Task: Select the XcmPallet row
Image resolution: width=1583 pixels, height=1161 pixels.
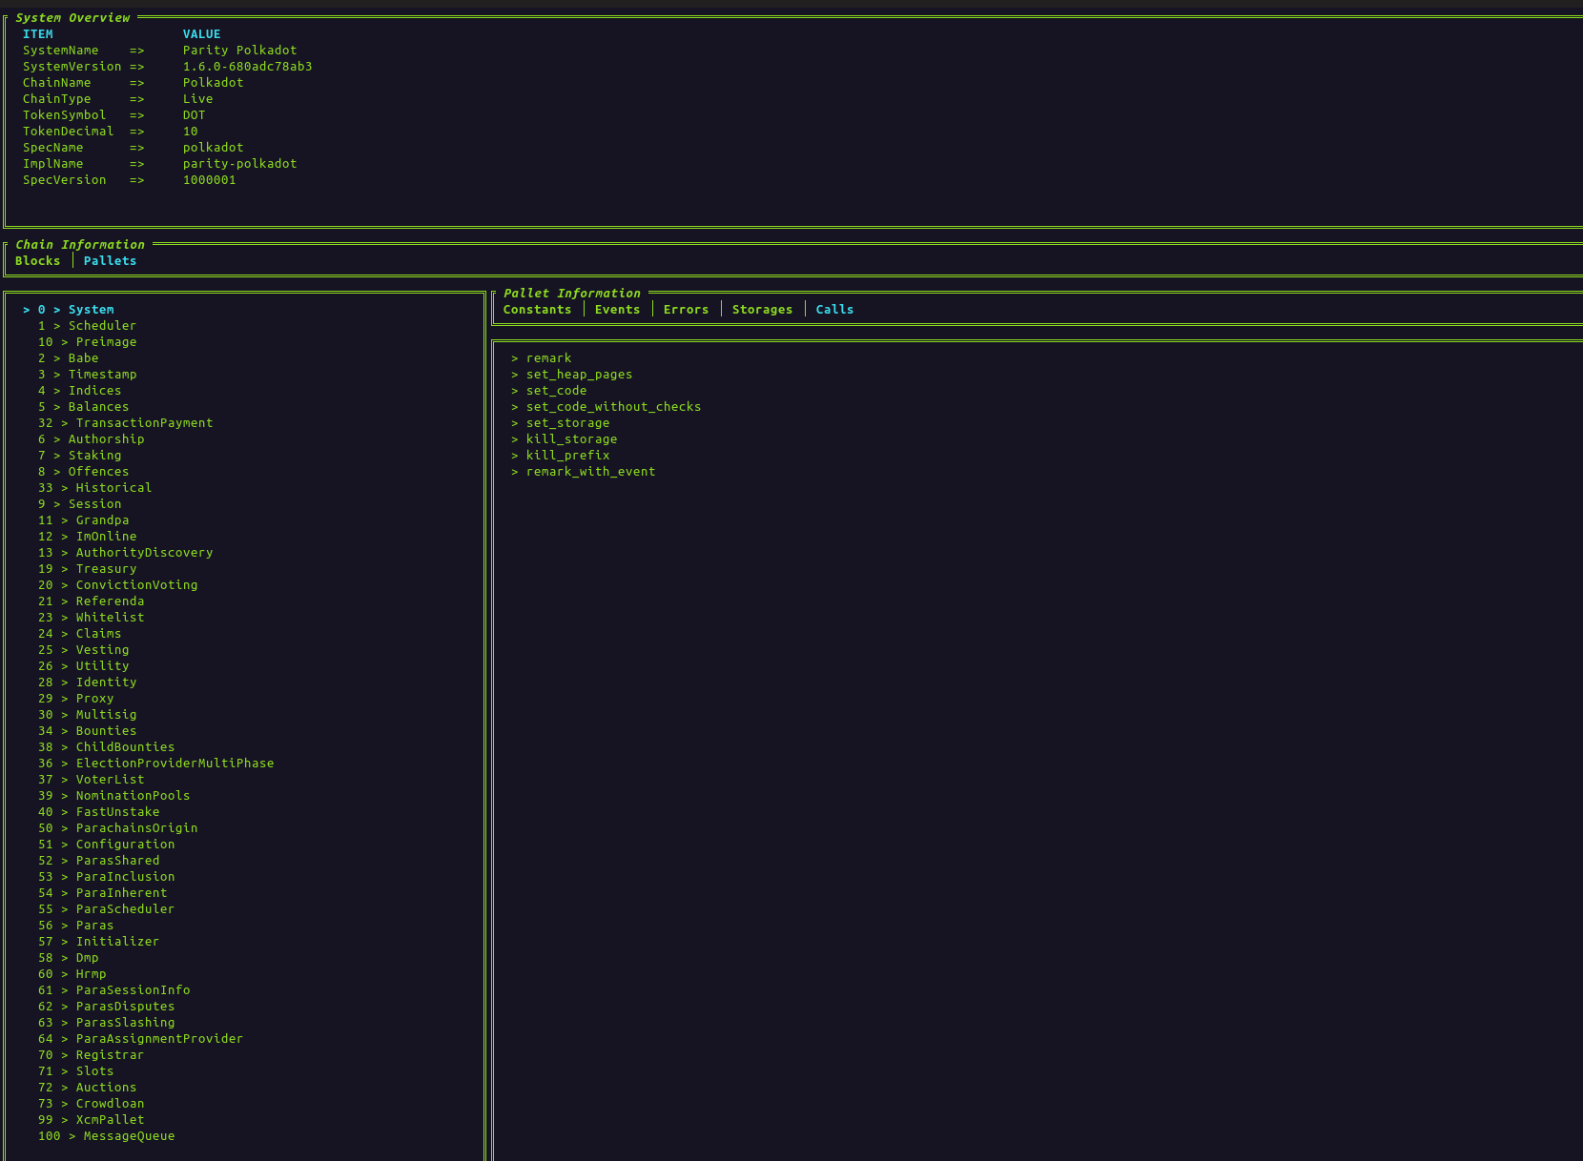Action: coord(91,1120)
